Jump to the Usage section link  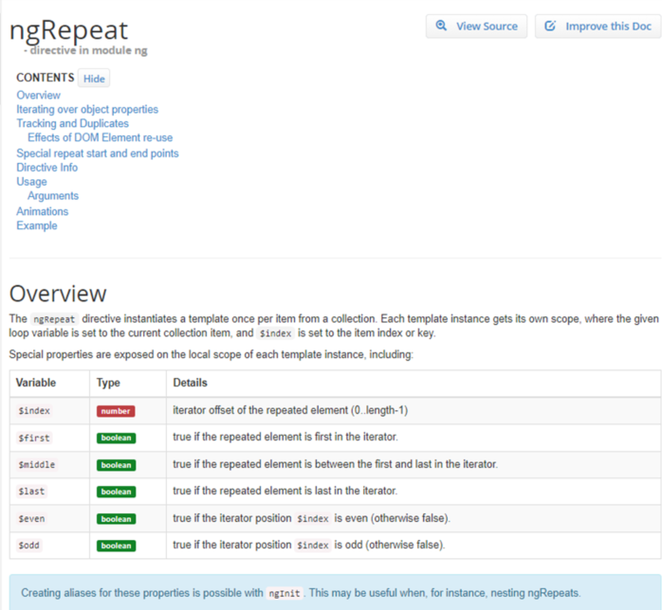pos(31,182)
